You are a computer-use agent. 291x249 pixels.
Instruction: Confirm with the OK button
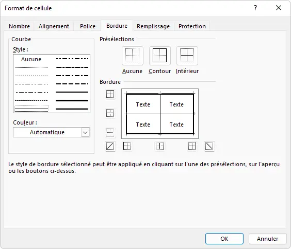(224, 239)
